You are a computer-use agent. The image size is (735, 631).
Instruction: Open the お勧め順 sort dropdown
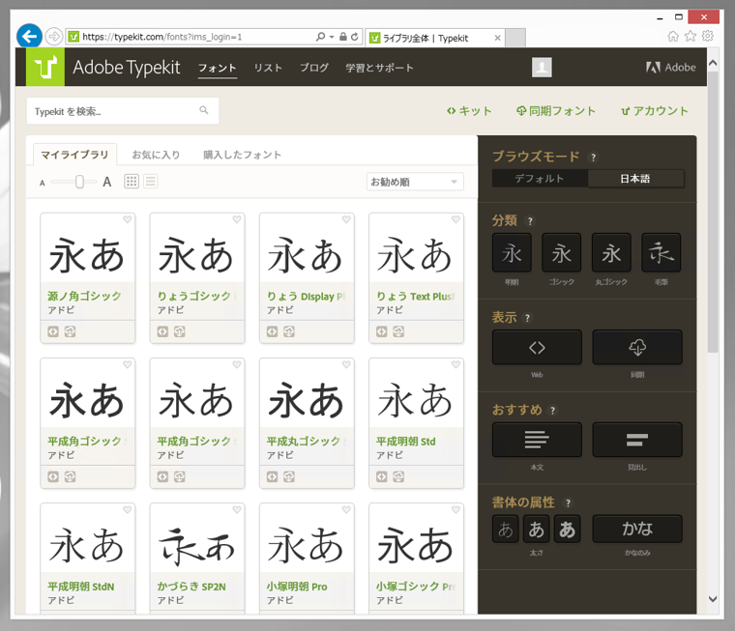415,182
